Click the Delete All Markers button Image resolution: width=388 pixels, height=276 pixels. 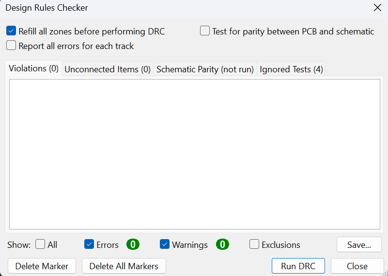tap(124, 266)
